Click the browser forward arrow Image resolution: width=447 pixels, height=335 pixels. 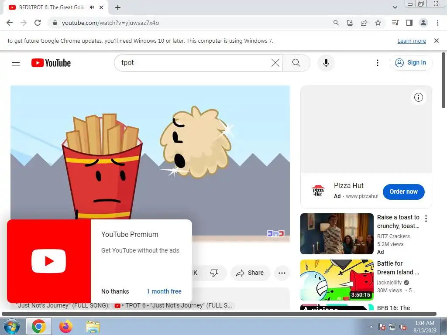(24, 23)
